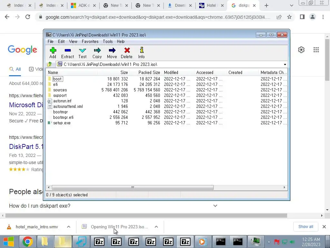Open the DiskPart 5.1 search result link

coord(26,147)
